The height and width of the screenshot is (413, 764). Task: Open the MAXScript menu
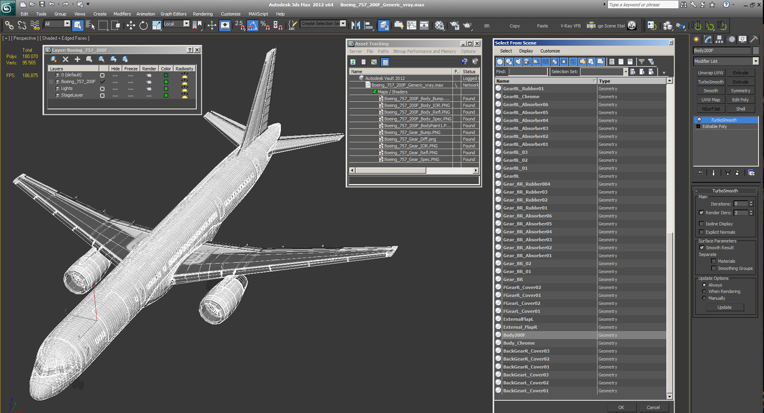(x=258, y=14)
